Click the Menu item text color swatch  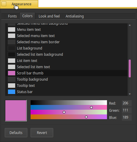[x=12, y=30]
